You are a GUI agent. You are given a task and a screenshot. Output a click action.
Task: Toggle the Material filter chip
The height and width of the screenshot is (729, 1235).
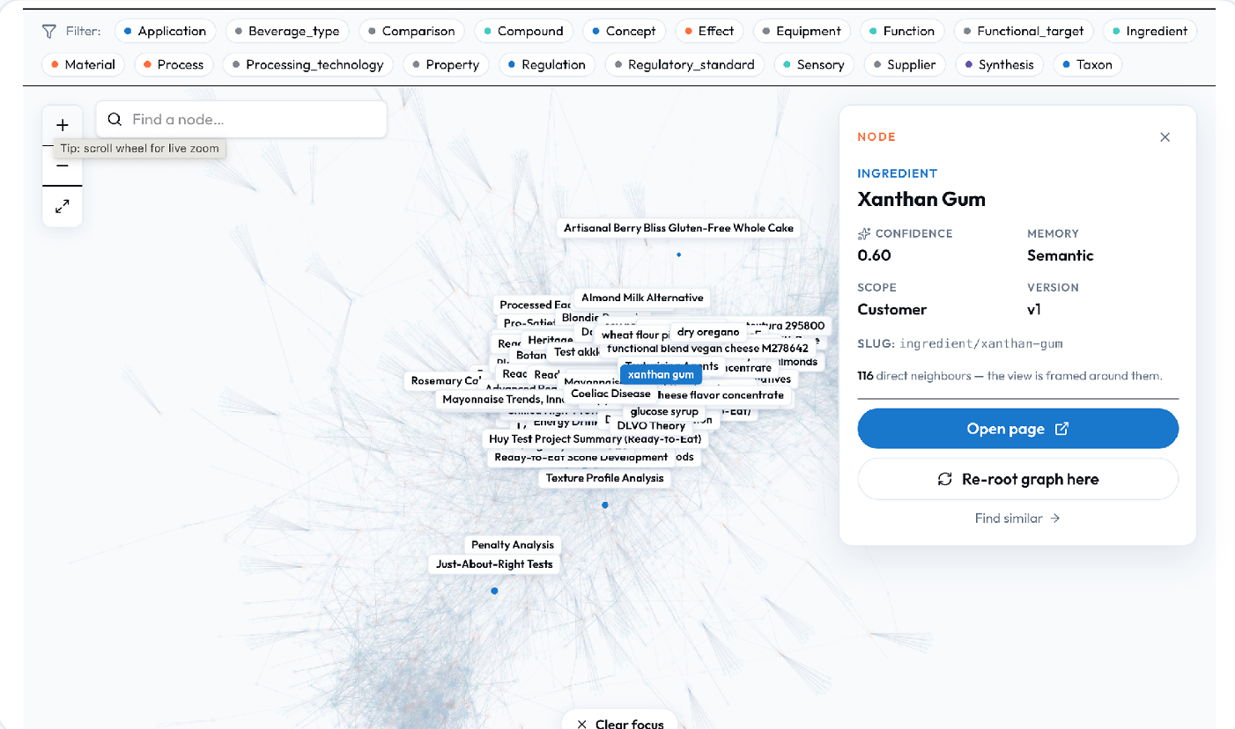tap(84, 64)
